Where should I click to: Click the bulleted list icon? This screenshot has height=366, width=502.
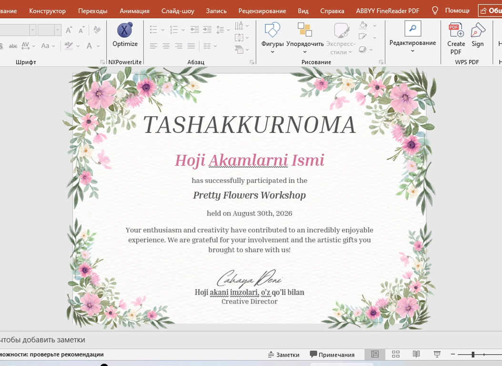point(153,30)
